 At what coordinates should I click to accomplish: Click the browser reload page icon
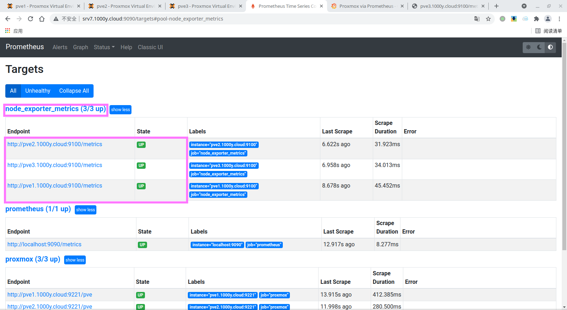30,19
